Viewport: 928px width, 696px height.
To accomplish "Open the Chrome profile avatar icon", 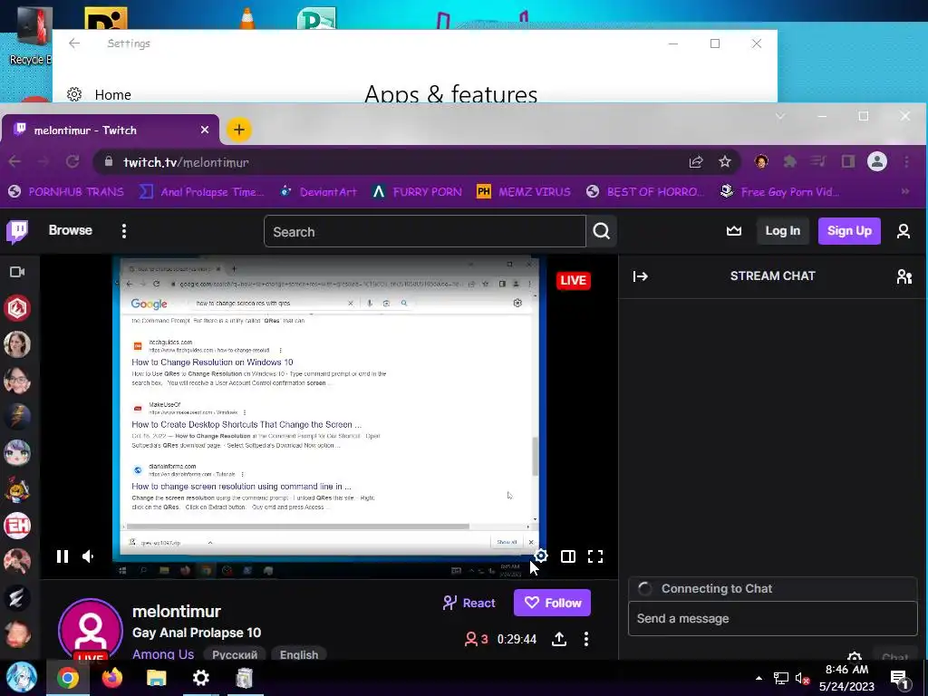I will pos(877,161).
